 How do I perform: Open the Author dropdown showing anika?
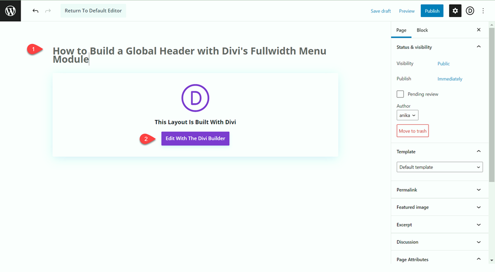coord(407,115)
